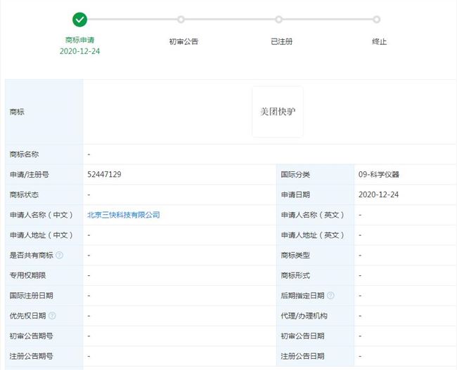457x370 pixels.
Task: Click the help icon next to 优先权日期
Action: [x=52, y=315]
